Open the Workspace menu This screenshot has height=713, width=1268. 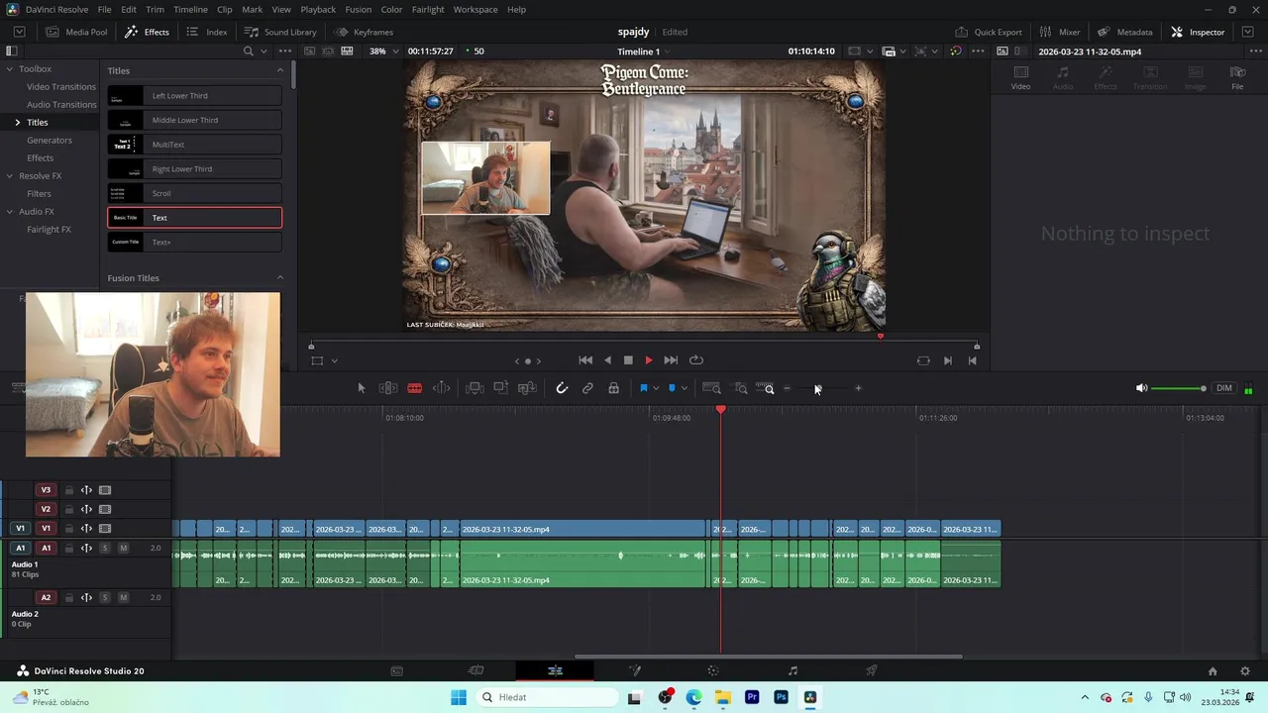[x=475, y=9]
